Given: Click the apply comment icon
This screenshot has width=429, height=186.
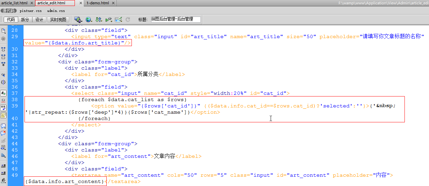Looking at the screenshot, I should 3,126.
